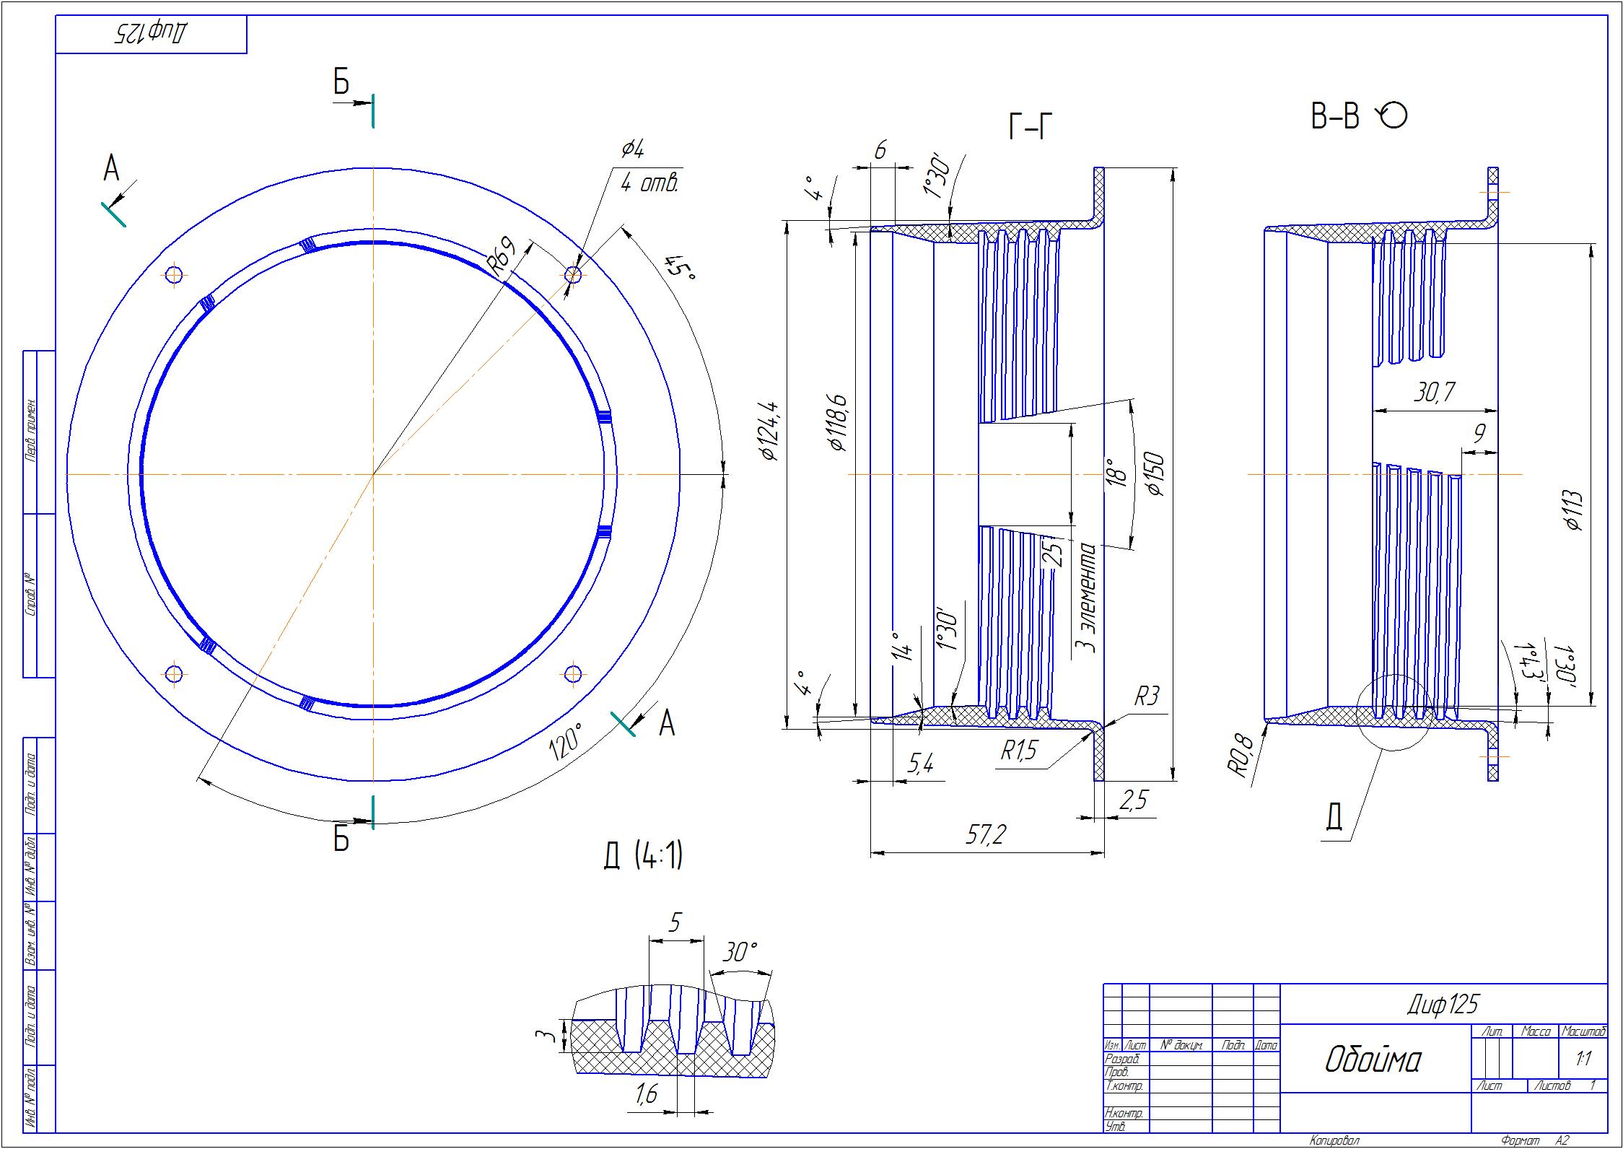The width and height of the screenshot is (1623, 1149).
Task: Select the 120° angular dimension
Action: pos(565,743)
